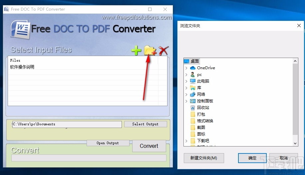The image size is (305, 175).
Task: Select the 控制面板 label in the tree
Action: tap(205, 101)
